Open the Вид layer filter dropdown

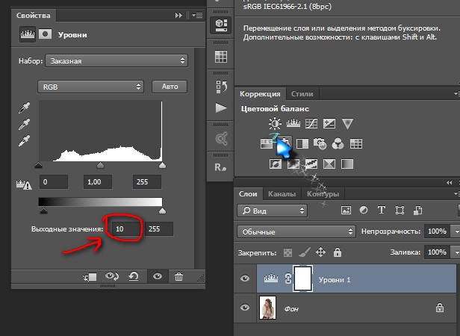(273, 211)
